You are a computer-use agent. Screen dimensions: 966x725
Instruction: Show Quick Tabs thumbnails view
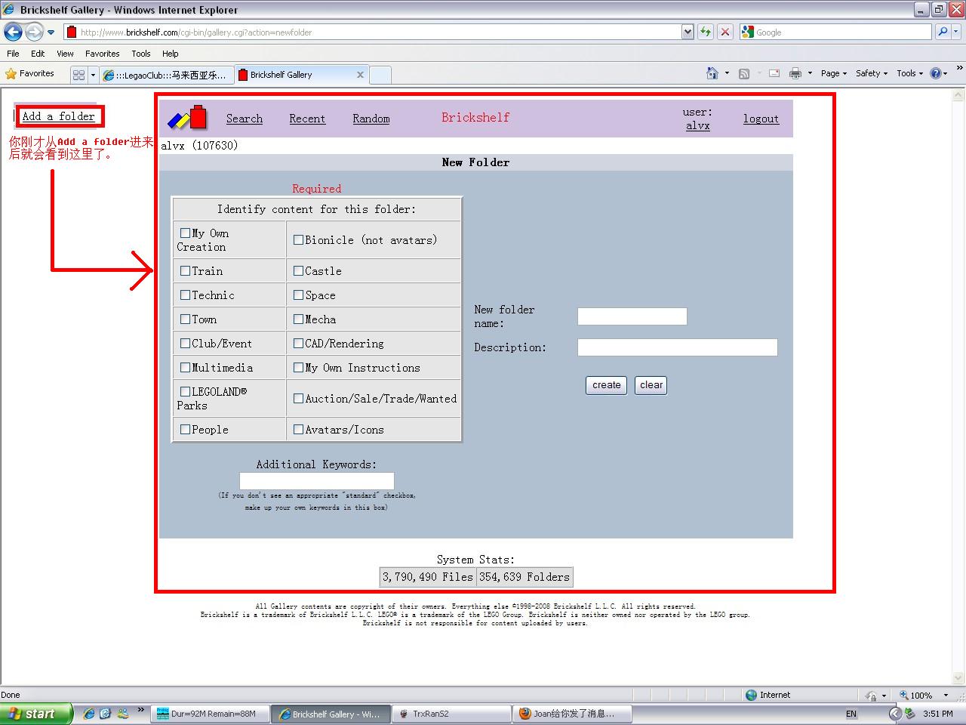78,75
